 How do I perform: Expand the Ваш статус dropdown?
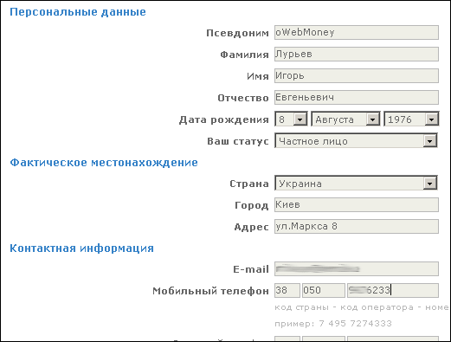coord(356,141)
